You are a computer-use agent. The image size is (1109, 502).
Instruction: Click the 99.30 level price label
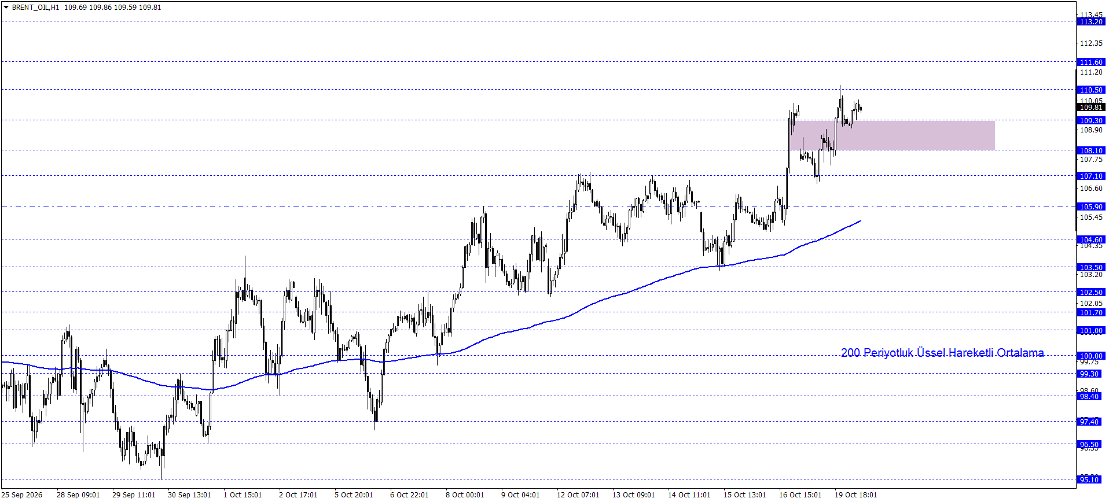pos(1089,374)
